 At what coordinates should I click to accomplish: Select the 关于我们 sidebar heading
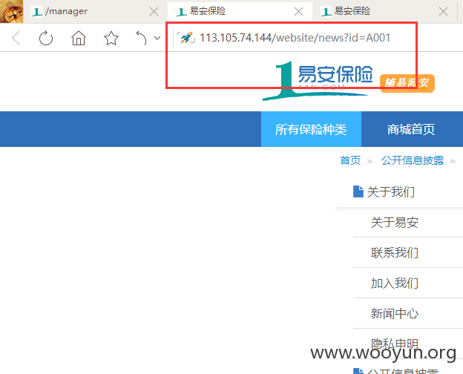(x=390, y=192)
